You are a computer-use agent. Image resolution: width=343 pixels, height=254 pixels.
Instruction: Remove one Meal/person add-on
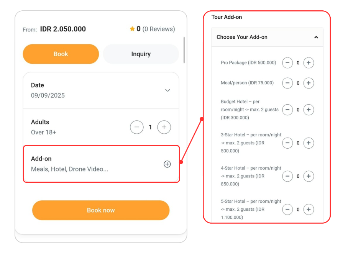point(287,83)
